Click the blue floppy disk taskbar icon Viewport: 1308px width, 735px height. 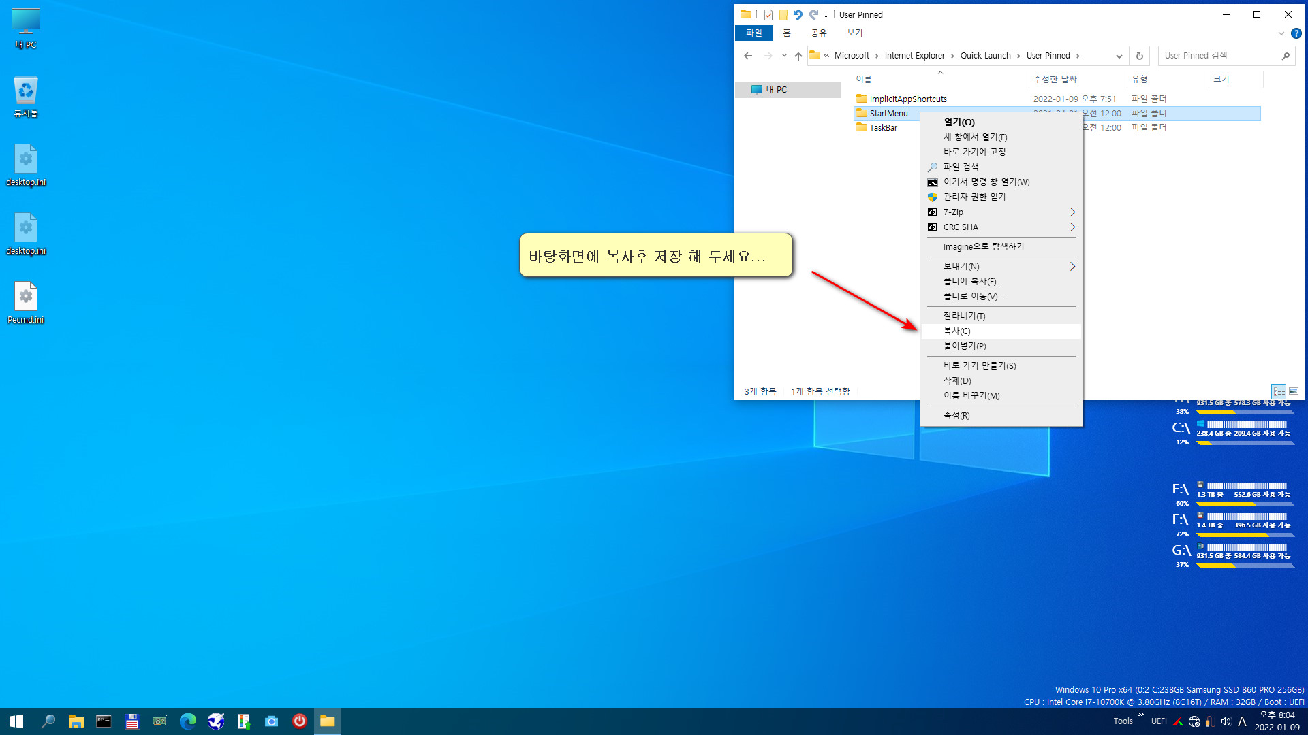tap(132, 721)
